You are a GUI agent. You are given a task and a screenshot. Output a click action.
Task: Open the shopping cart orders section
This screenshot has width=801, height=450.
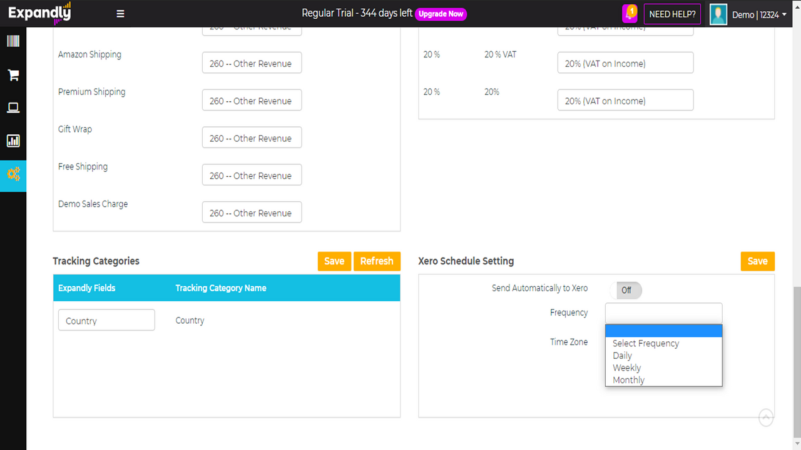point(13,74)
